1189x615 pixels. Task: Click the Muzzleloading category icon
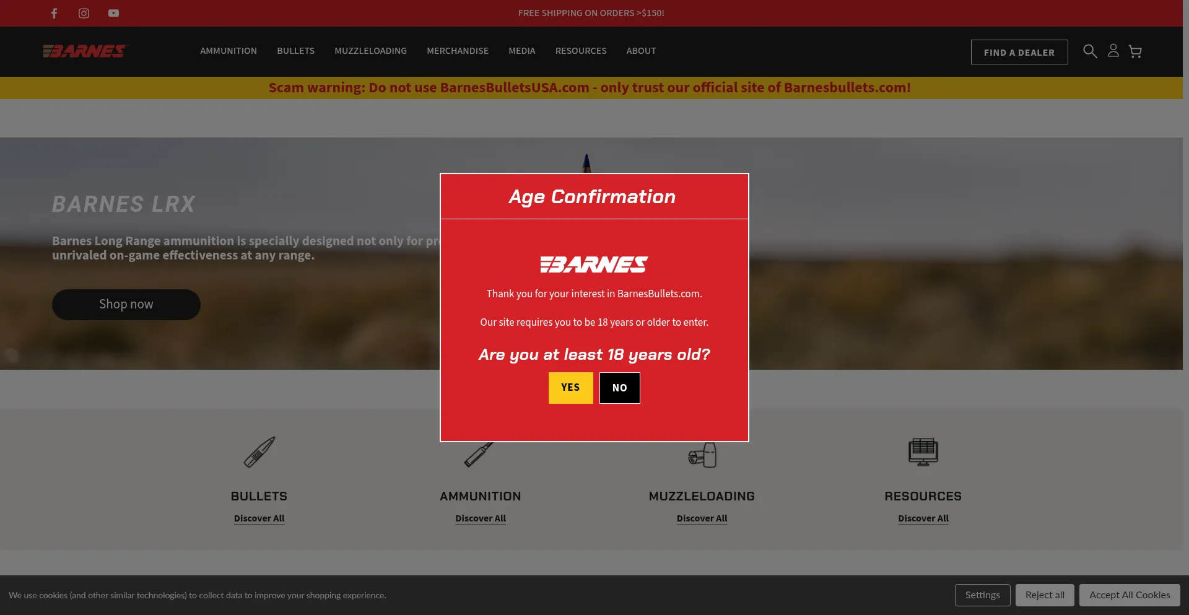(702, 455)
